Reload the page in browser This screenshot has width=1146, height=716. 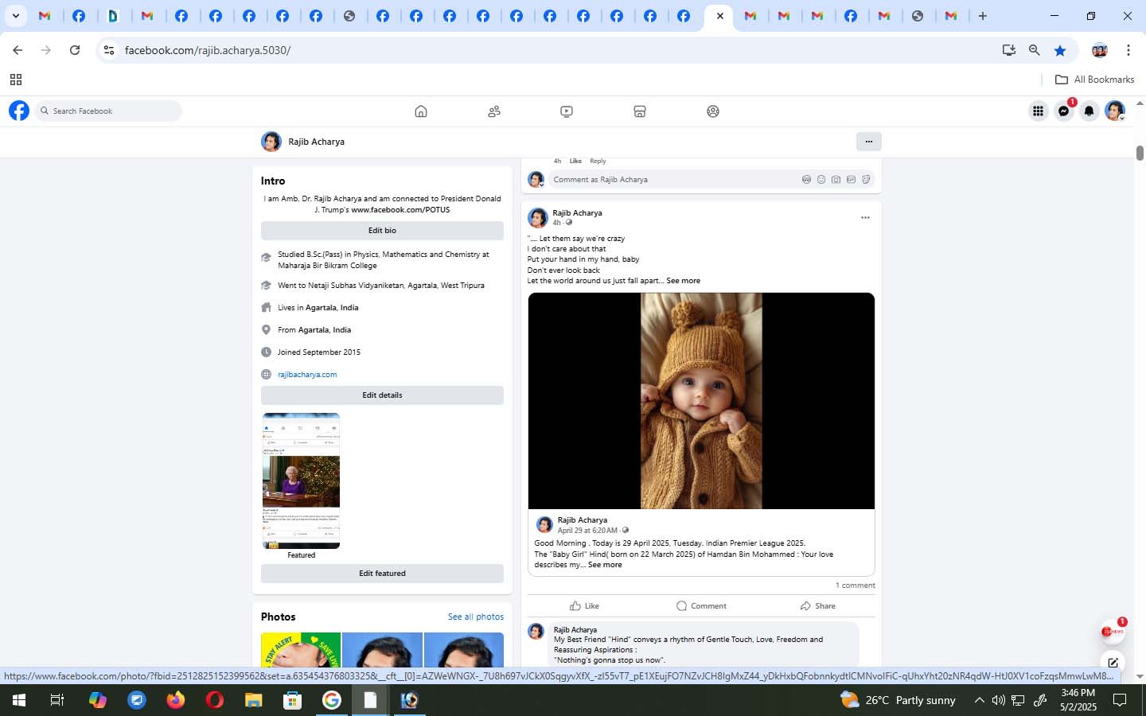point(75,50)
